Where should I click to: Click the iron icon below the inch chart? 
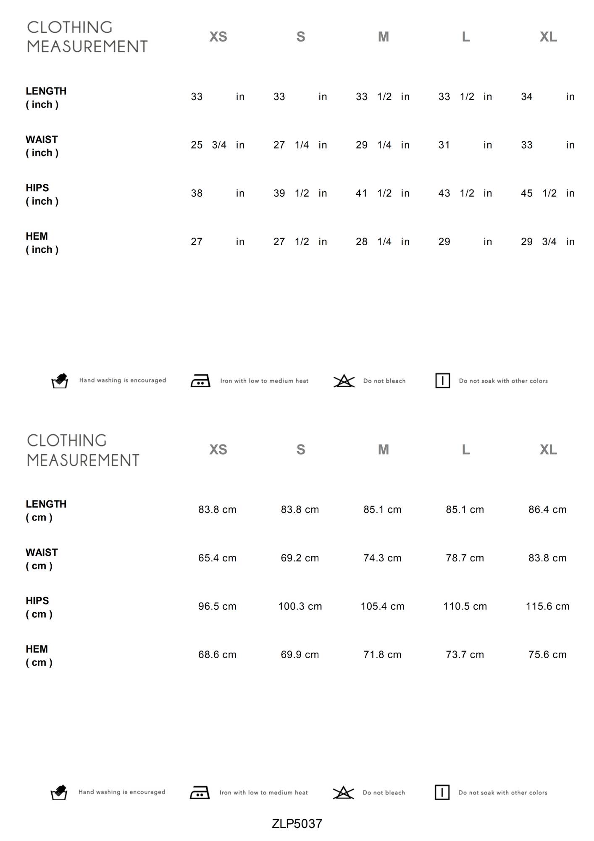(x=200, y=381)
